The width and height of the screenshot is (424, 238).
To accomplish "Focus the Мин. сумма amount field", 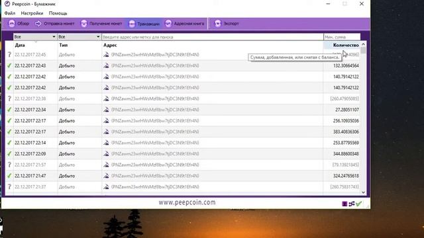I will [x=342, y=37].
